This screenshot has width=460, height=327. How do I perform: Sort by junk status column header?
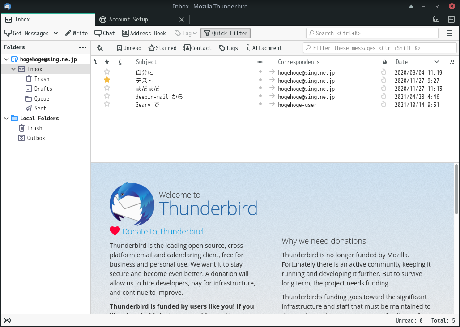point(385,62)
